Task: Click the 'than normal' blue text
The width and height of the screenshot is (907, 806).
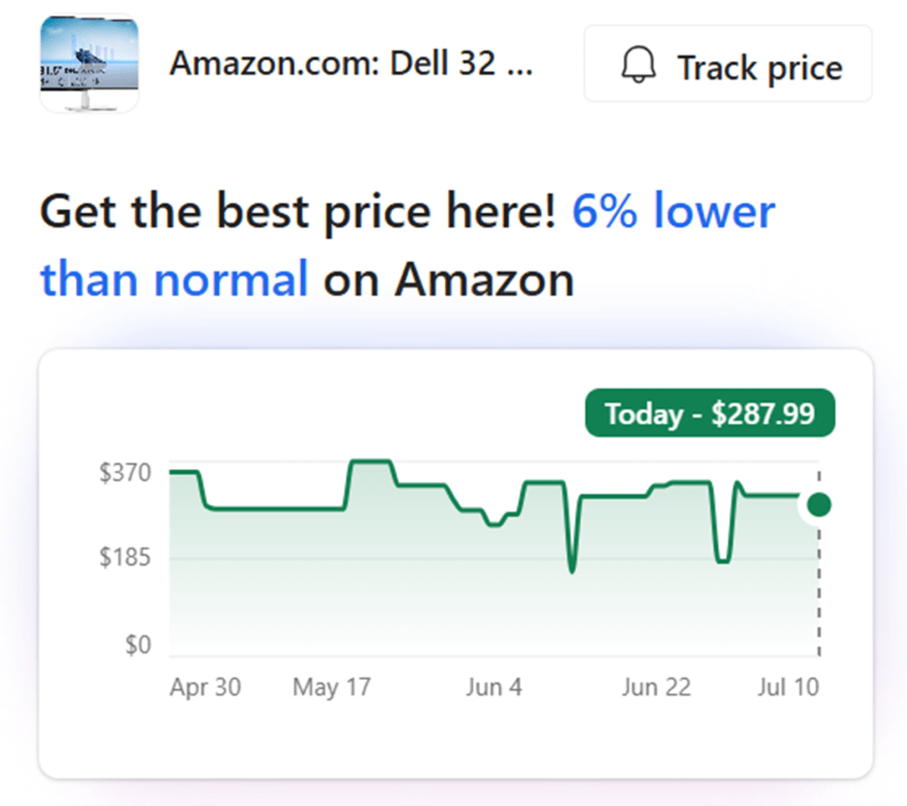Action: click(x=174, y=279)
